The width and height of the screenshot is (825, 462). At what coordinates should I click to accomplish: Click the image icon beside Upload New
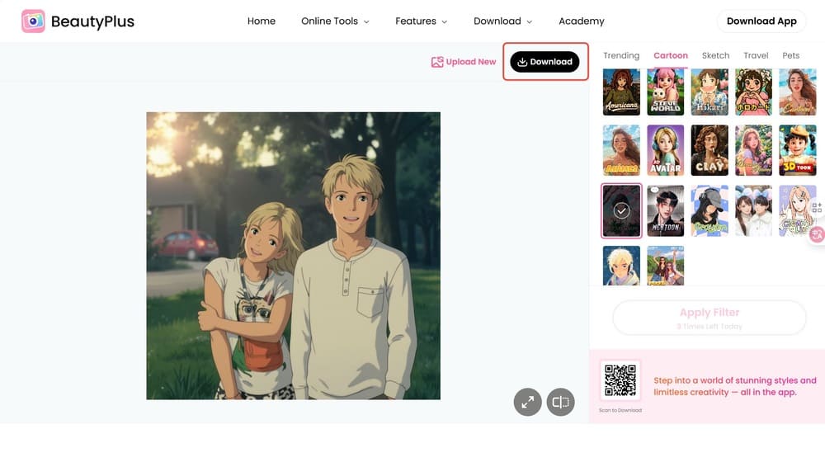pos(437,62)
